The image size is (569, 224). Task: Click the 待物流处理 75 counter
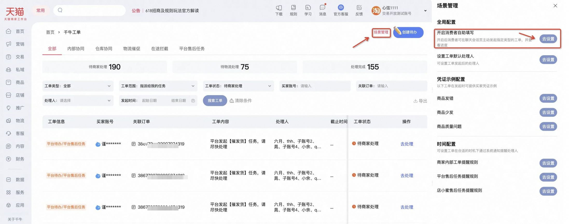click(x=235, y=67)
